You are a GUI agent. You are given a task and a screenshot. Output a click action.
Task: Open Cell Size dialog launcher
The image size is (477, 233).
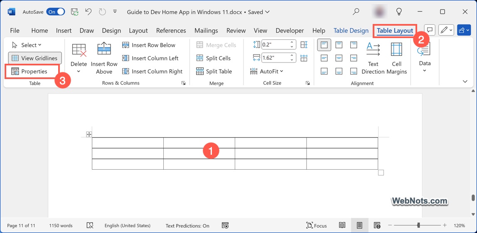[x=308, y=83]
